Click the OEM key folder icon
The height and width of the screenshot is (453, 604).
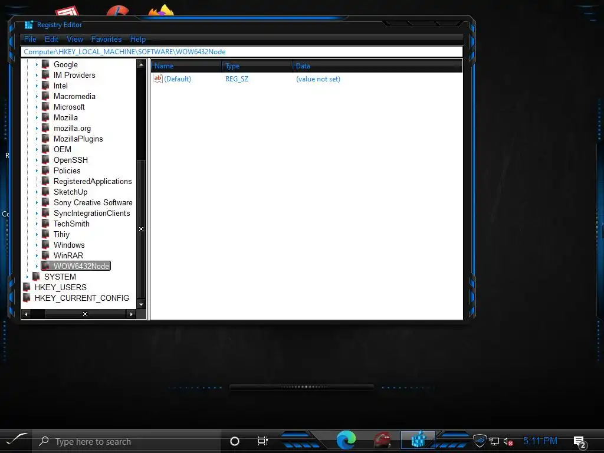coord(45,149)
